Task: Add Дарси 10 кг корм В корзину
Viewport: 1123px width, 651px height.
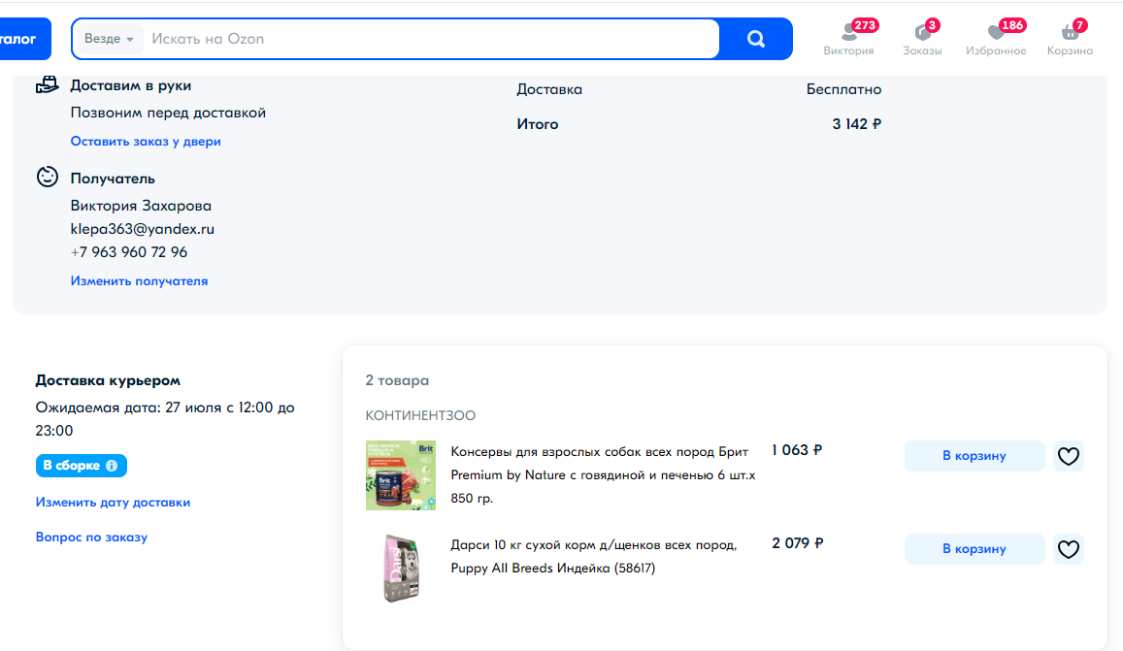Action: (974, 549)
